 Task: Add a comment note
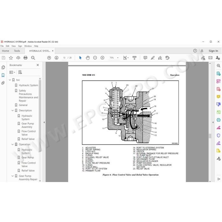pos(145,58)
